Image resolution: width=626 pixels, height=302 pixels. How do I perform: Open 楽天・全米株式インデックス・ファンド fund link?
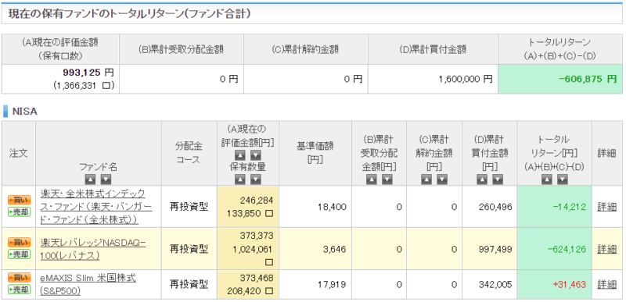pyautogui.click(x=93, y=207)
